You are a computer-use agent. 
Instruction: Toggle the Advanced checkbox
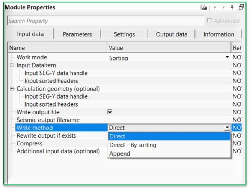tap(209, 21)
